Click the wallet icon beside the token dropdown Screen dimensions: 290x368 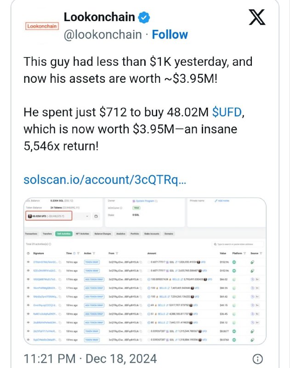tap(96, 216)
